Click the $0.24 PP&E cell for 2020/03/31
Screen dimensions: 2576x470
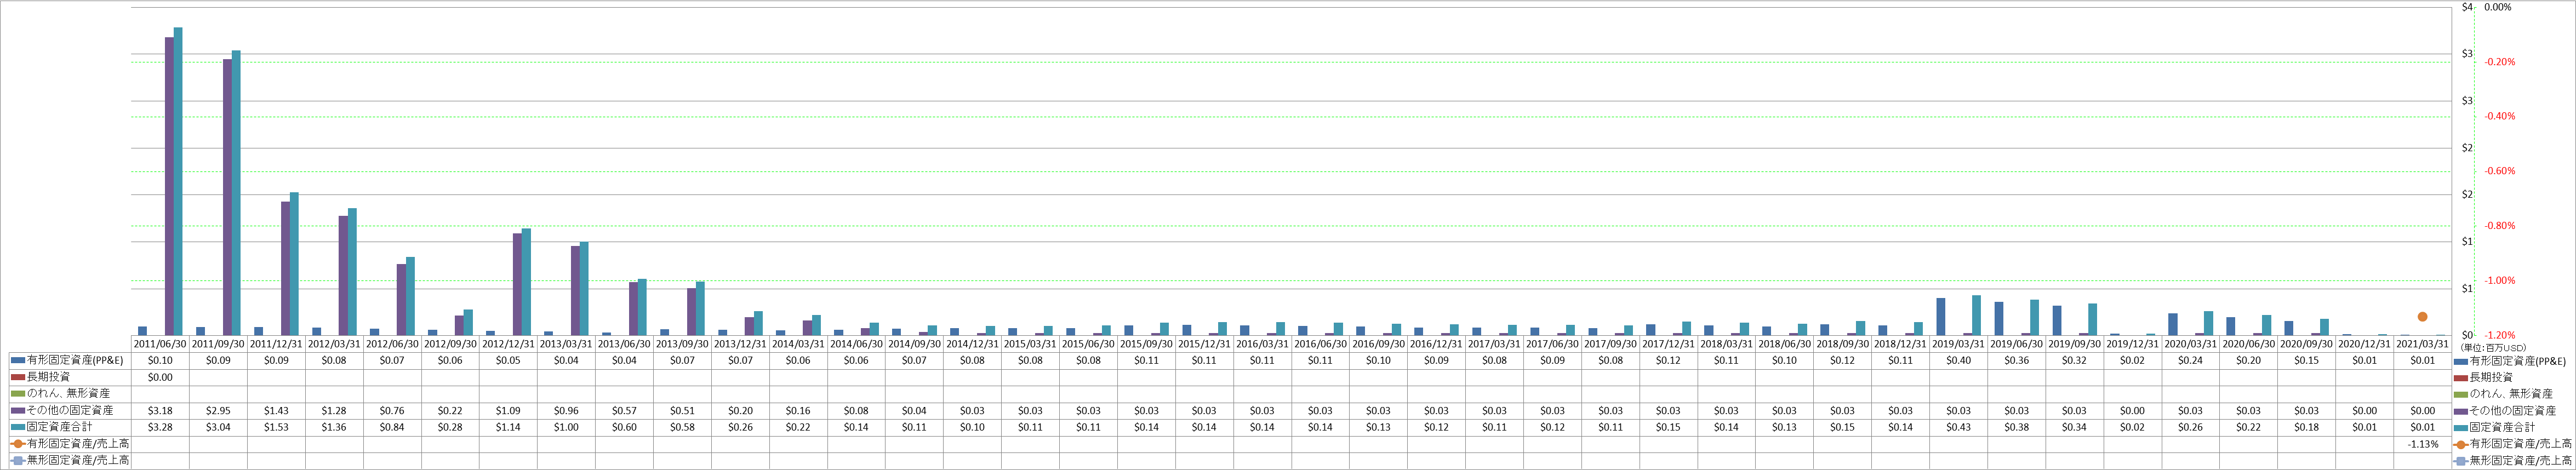coord(2190,360)
